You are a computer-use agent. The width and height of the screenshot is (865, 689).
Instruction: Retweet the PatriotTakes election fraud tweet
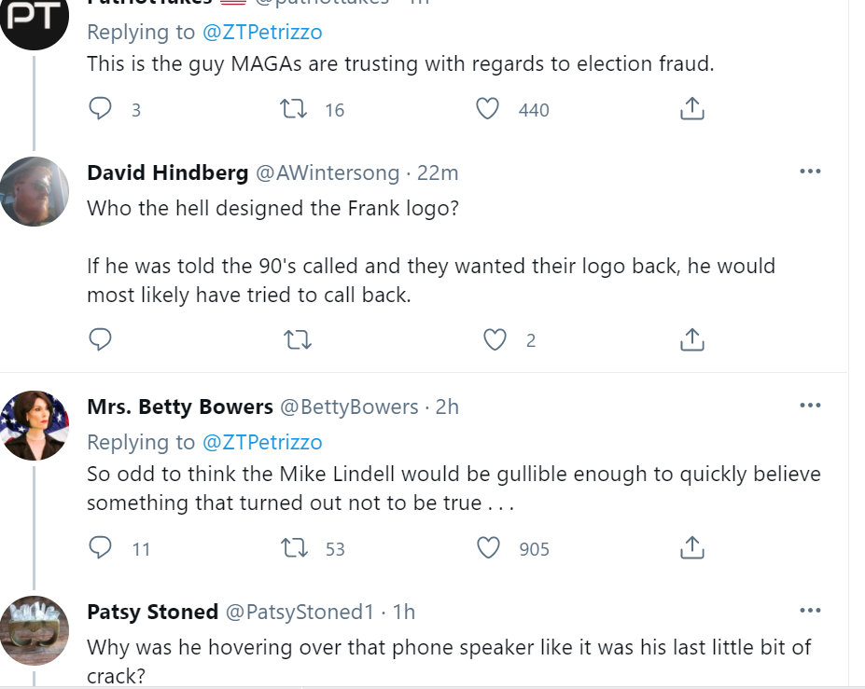[296, 109]
